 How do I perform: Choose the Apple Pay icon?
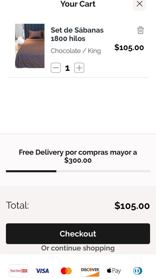pos(114,271)
